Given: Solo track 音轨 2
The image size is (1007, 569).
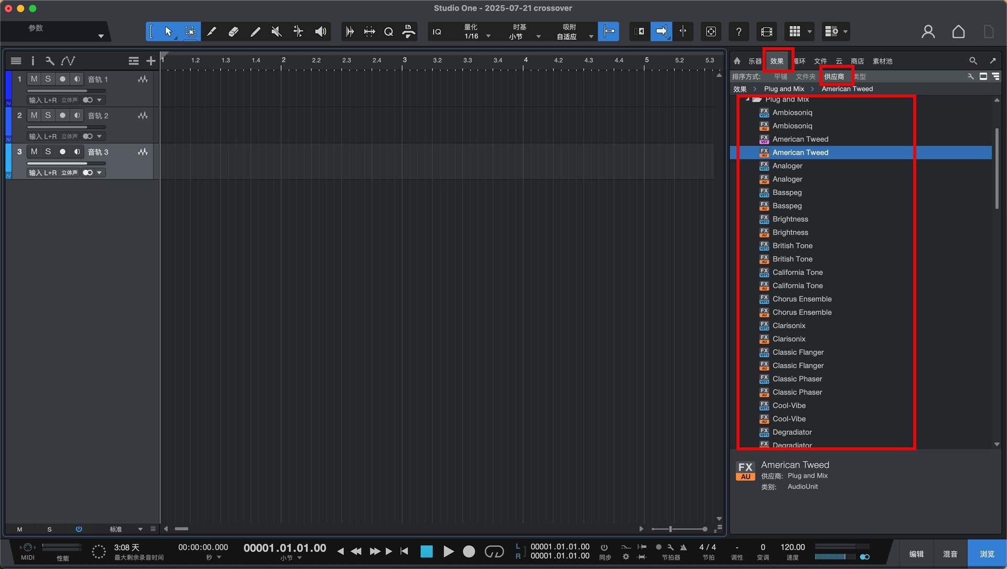Looking at the screenshot, I should click(48, 115).
